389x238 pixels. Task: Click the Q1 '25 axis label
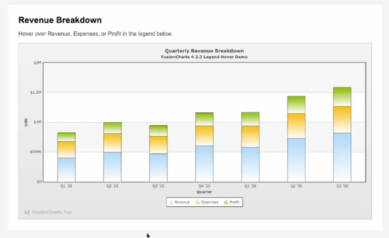click(x=67, y=186)
